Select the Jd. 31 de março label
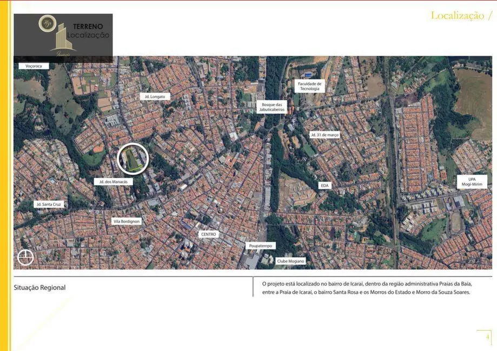Image resolution: width=497 pixels, height=351 pixels. coord(324,134)
